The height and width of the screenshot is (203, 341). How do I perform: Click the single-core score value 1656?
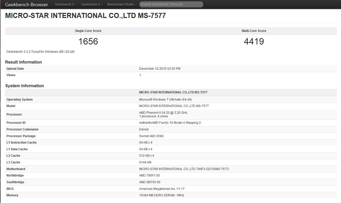click(88, 41)
